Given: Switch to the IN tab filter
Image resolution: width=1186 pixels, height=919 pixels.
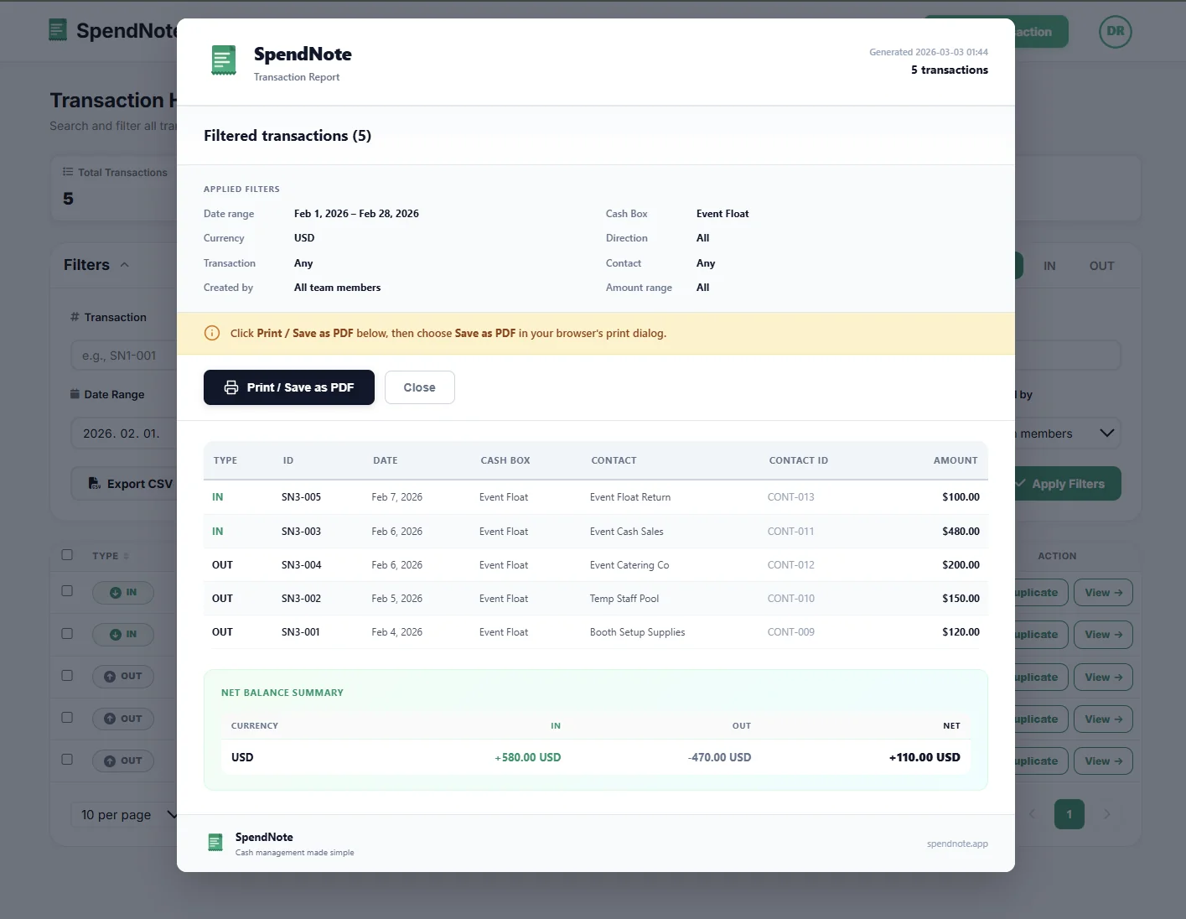Looking at the screenshot, I should pos(1049,266).
